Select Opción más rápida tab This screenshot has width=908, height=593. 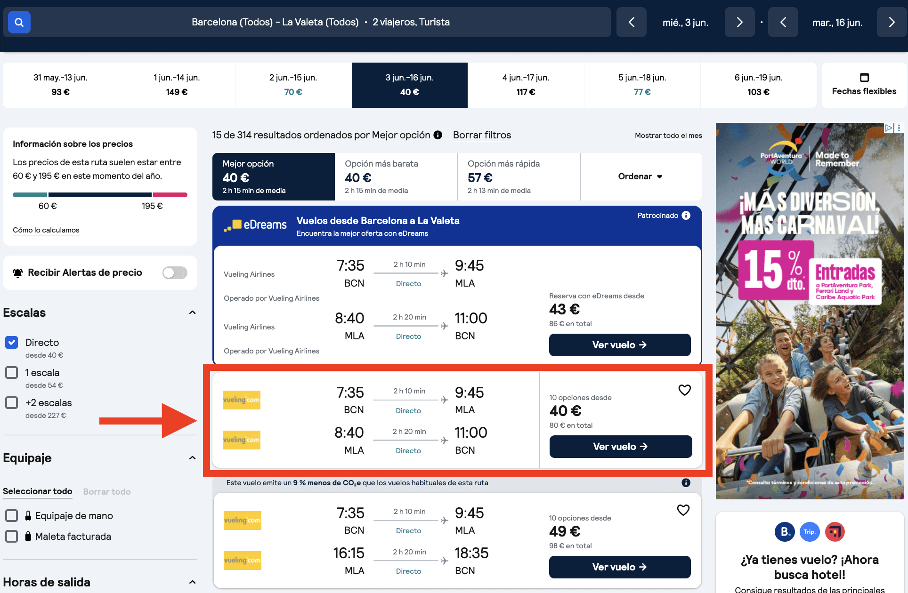[519, 176]
